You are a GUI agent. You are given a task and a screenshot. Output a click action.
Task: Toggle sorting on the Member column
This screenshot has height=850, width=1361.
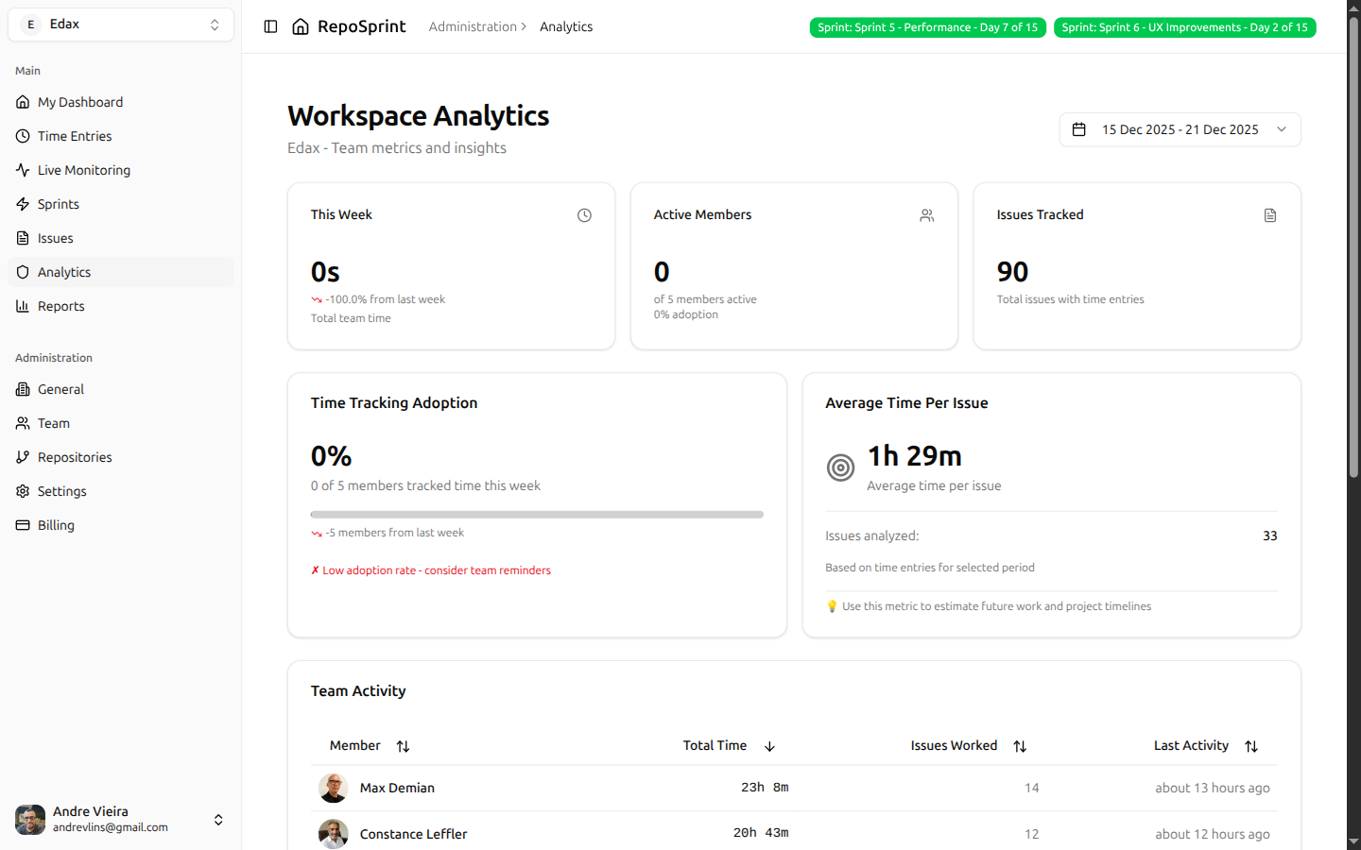(403, 746)
